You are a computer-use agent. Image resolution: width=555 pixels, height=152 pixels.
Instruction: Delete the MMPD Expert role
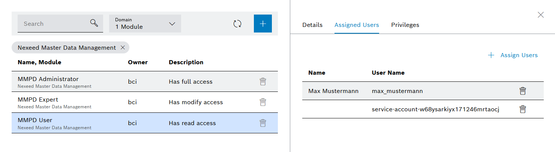pyautogui.click(x=263, y=102)
